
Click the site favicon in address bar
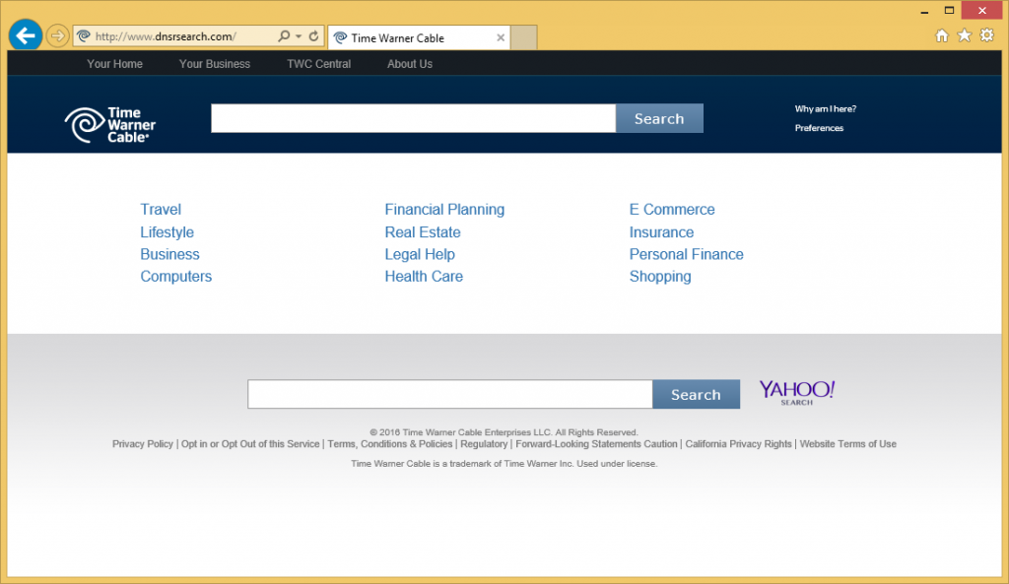[x=84, y=36]
